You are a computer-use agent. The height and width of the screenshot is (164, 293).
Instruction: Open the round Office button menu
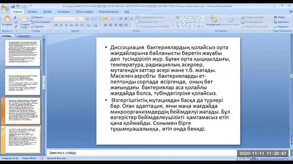coord(5,8)
